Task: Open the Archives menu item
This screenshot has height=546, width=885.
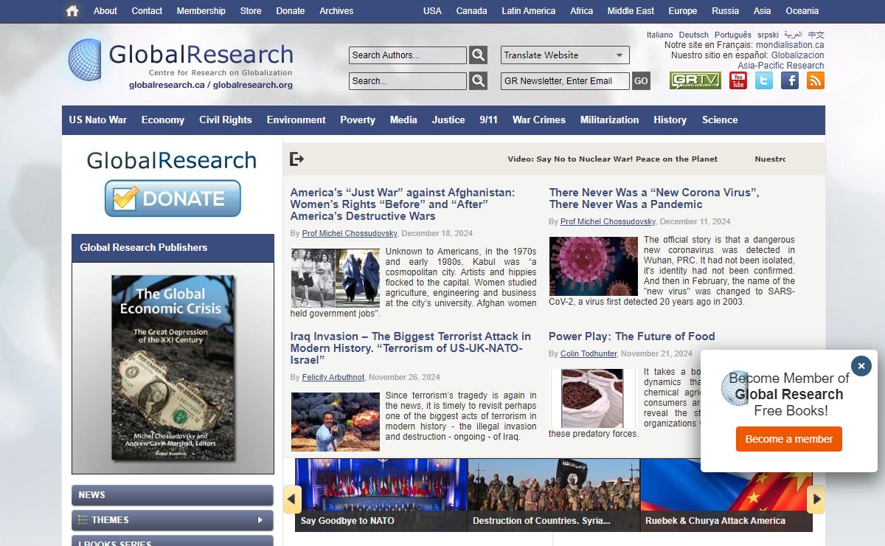Action: (336, 11)
